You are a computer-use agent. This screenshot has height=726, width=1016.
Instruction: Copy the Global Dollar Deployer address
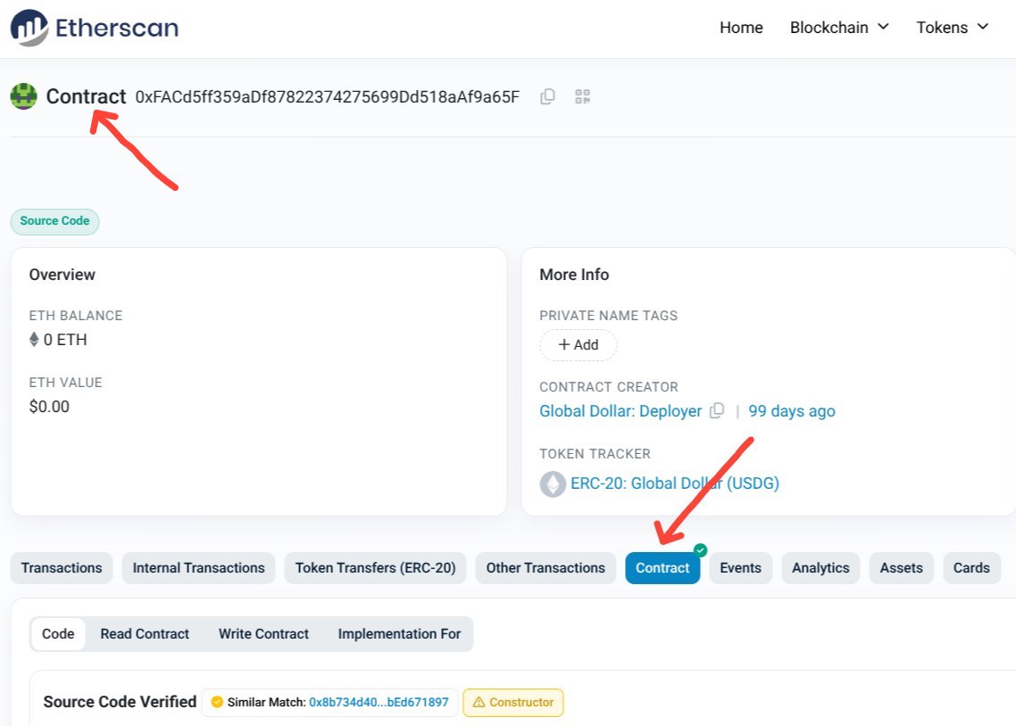[x=717, y=411]
